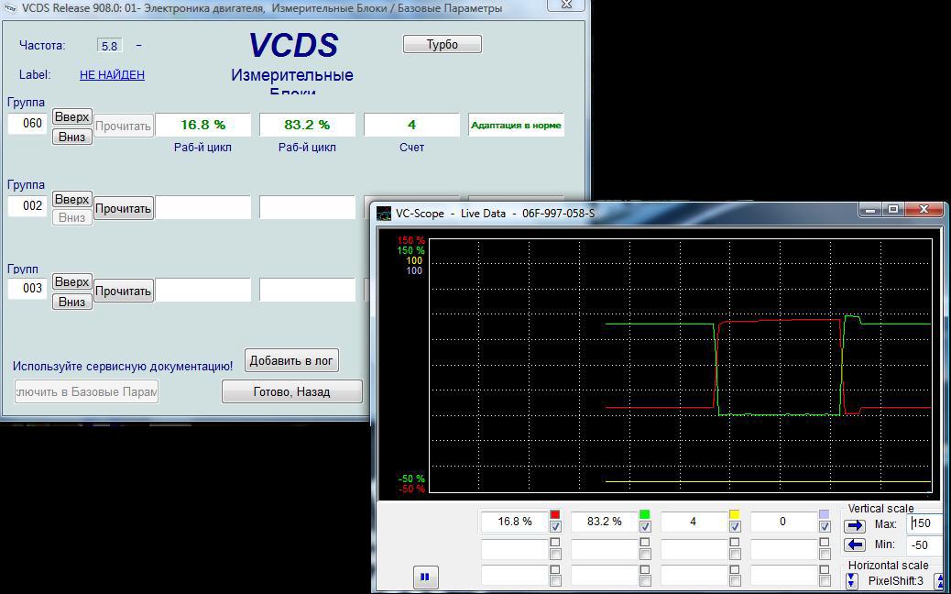Click the VC-Scope title bar icon
The image size is (951, 594).
385,214
